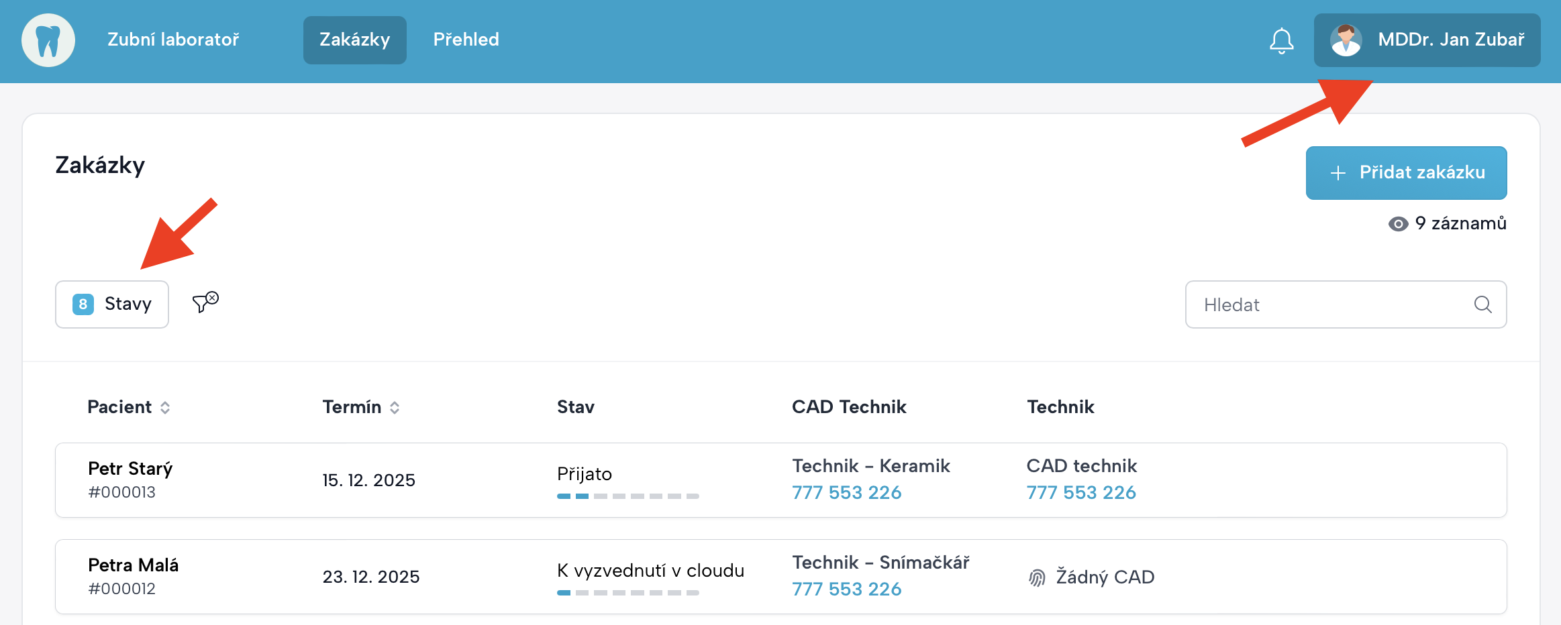Clear filters with funnel icon
The height and width of the screenshot is (625, 1561).
pyautogui.click(x=205, y=303)
